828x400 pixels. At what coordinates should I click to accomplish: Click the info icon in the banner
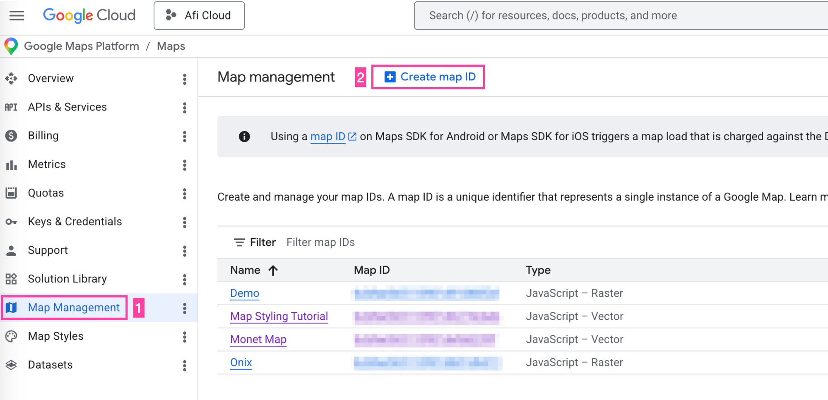(x=244, y=137)
